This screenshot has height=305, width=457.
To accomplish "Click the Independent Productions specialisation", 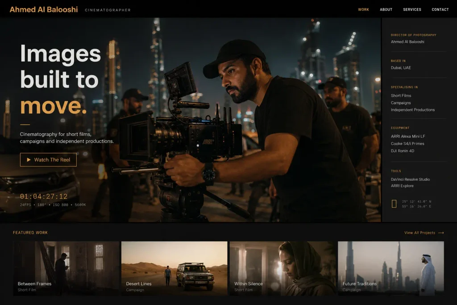I will click(413, 110).
